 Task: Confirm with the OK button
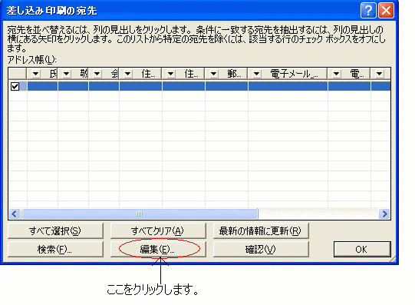click(x=362, y=249)
